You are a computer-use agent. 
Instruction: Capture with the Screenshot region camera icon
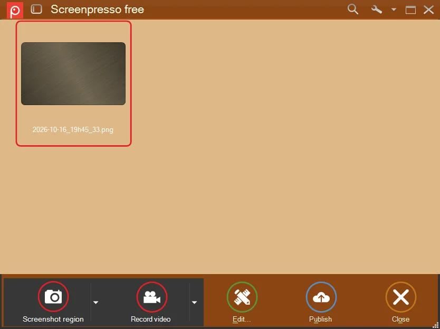pyautogui.click(x=53, y=297)
